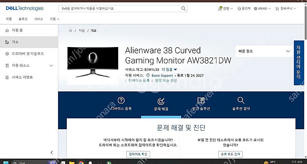307x164 pixels.
Task: Open File Explorer from the taskbar
Action: tap(72, 162)
